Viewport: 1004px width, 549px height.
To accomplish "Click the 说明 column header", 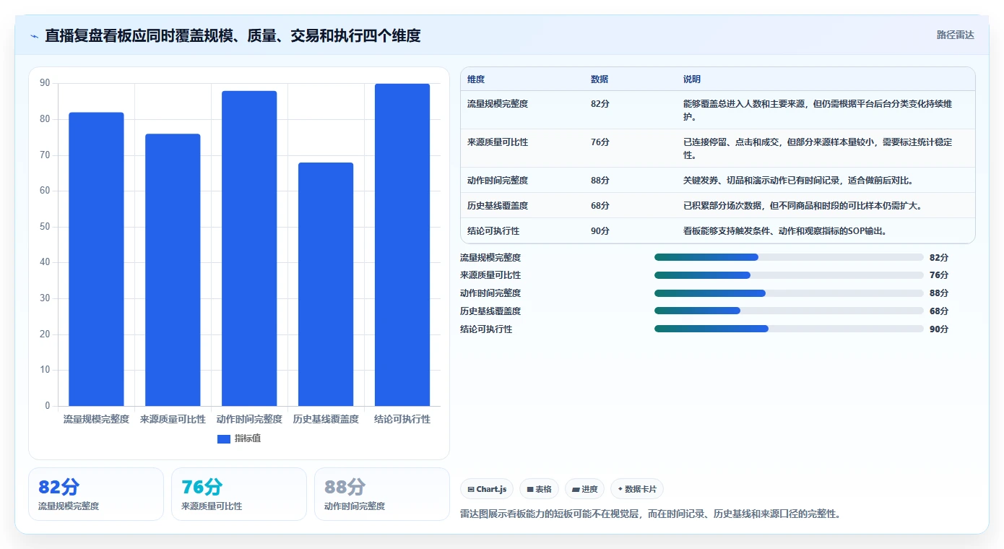I will (x=692, y=79).
